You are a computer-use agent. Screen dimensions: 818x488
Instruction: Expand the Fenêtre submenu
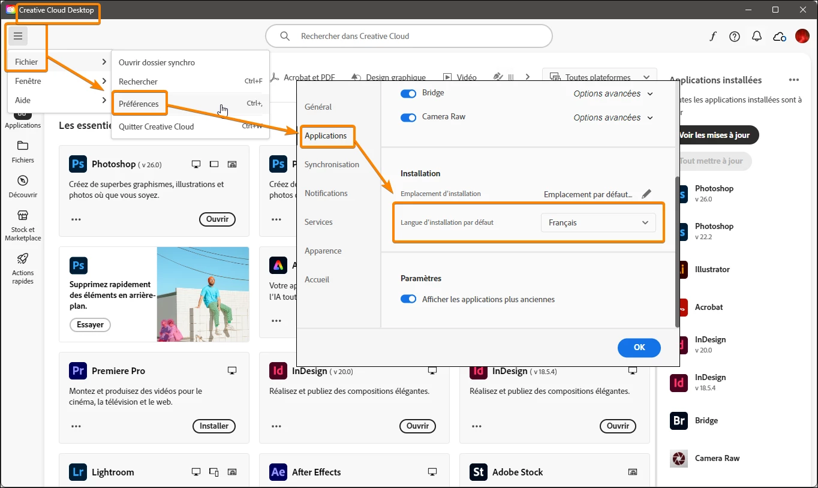tap(59, 81)
